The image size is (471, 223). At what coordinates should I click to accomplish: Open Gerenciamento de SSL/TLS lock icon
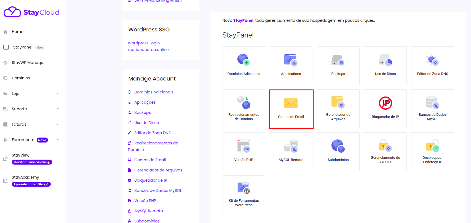tap(385, 145)
